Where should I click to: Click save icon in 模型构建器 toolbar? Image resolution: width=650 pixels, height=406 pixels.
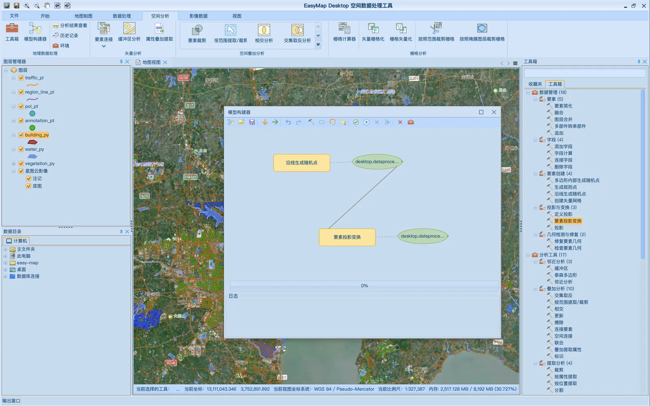pos(252,122)
